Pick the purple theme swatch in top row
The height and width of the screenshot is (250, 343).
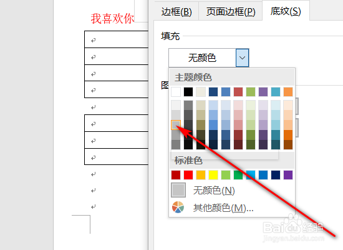point(263,92)
